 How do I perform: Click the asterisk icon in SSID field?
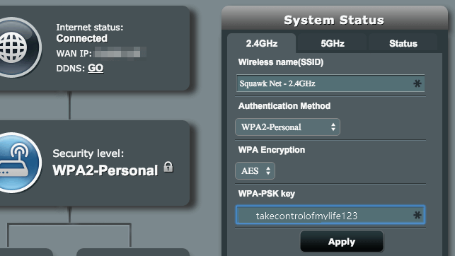(x=417, y=83)
